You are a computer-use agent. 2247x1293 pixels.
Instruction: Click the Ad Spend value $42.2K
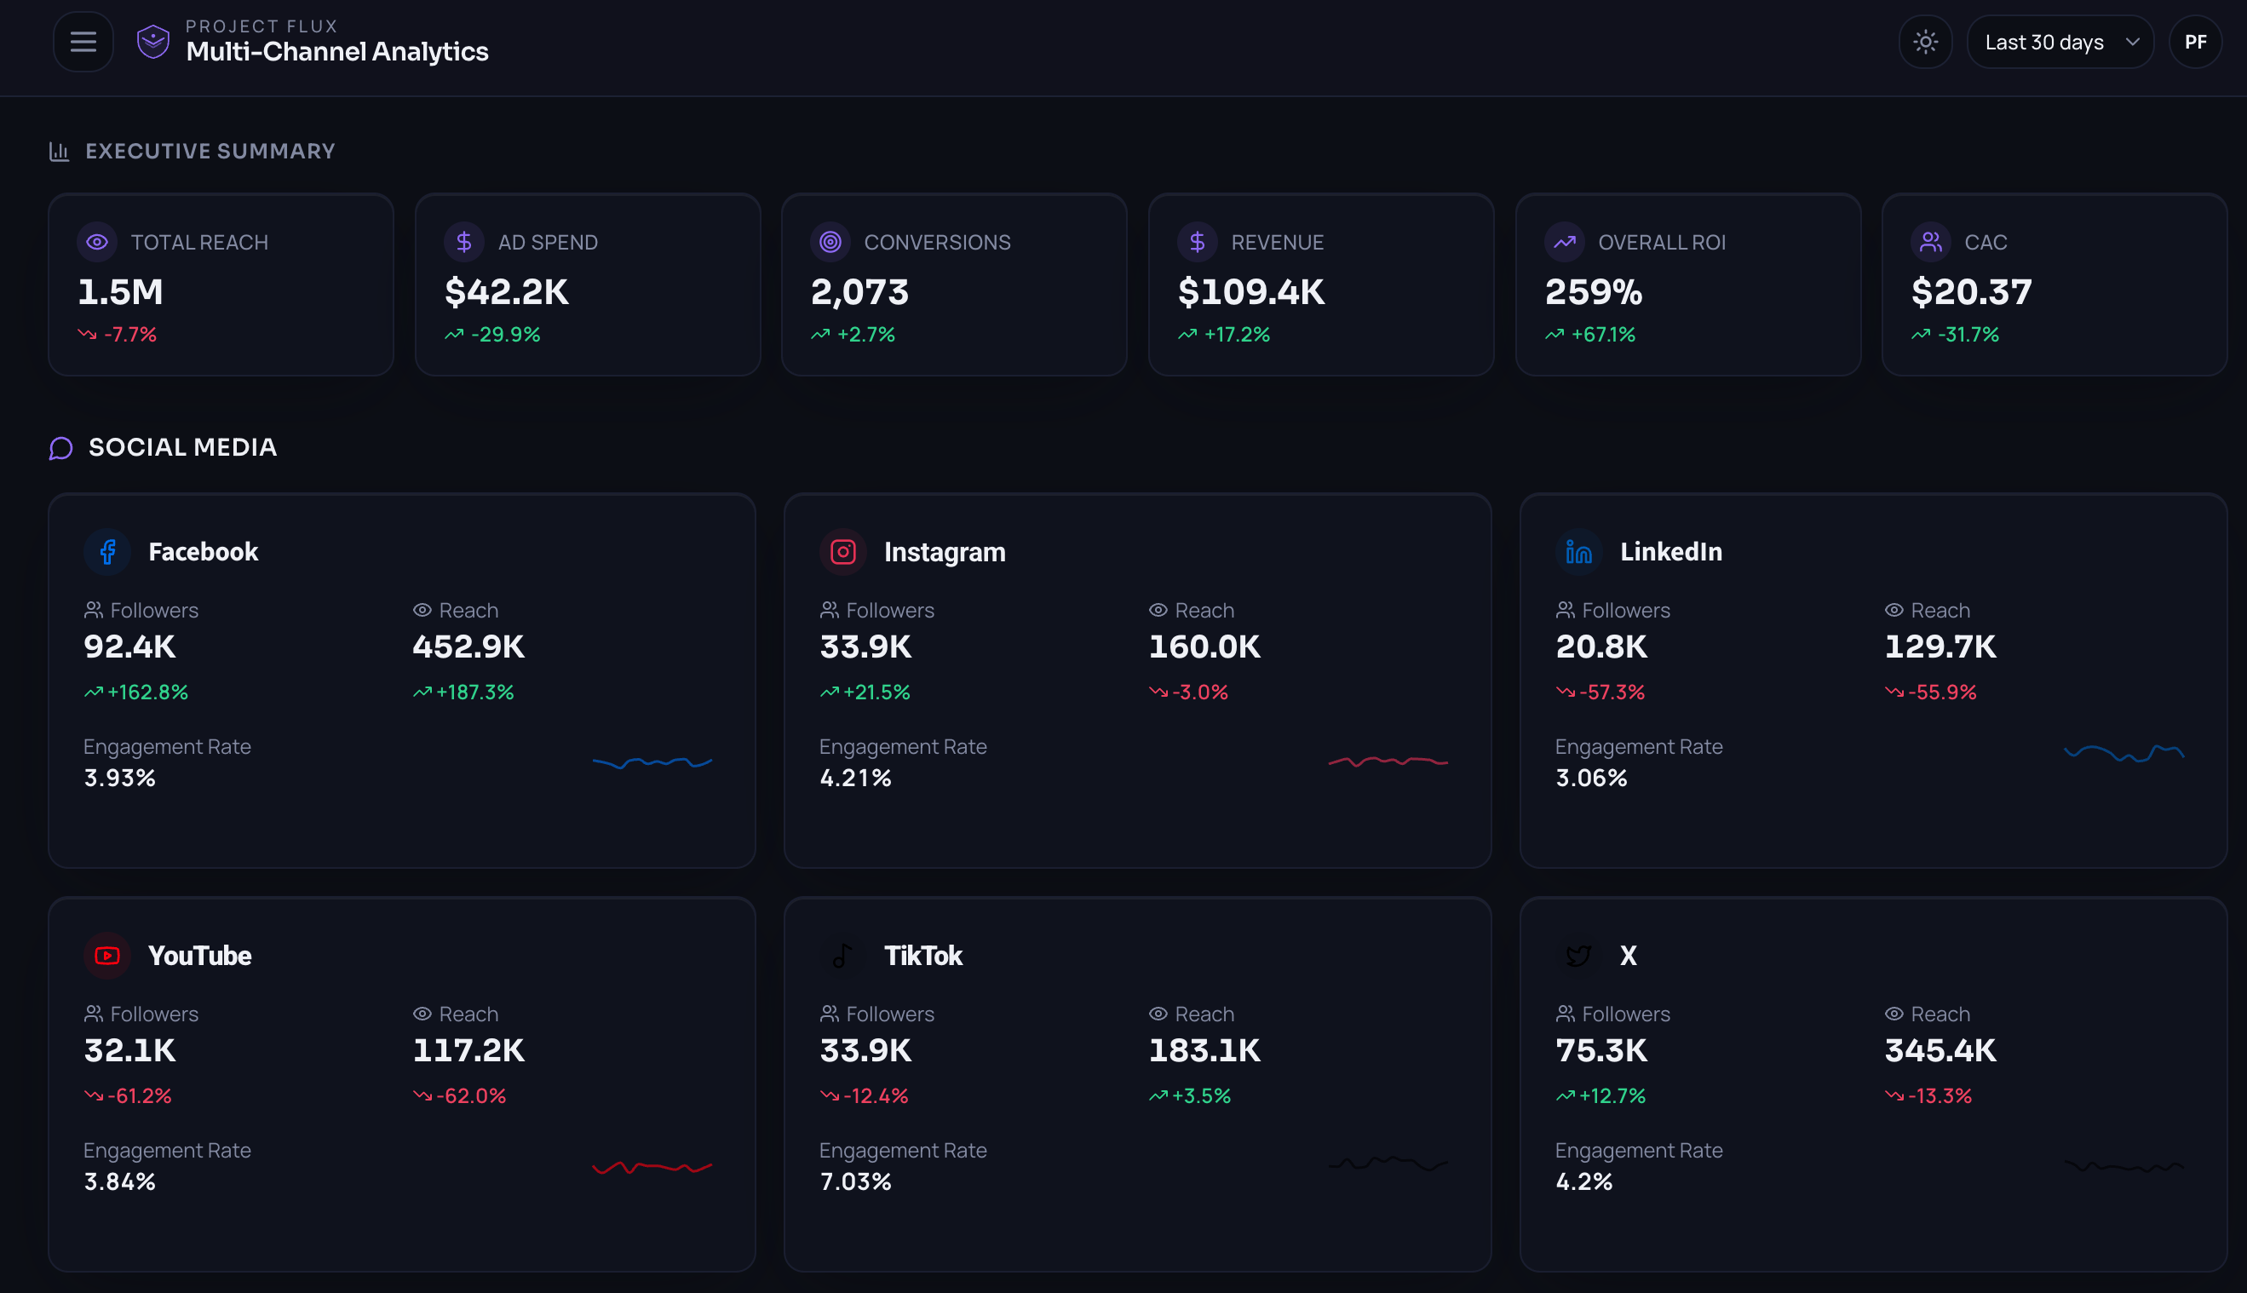(506, 292)
